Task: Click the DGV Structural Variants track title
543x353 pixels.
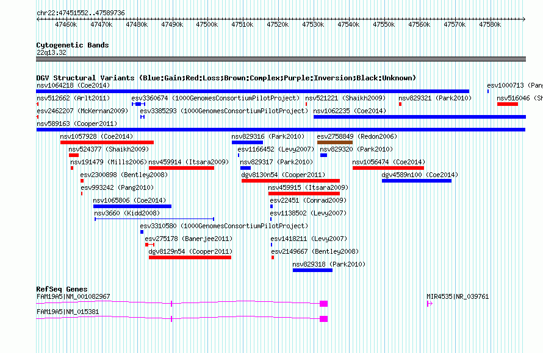Action: (226, 78)
